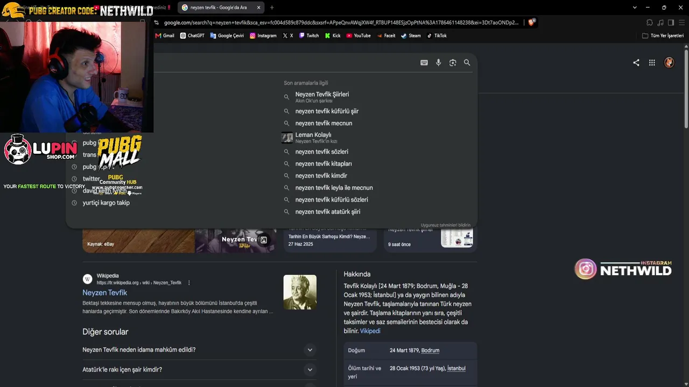Open the media control music-note icon
Viewport: 689px width, 387px height.
click(x=660, y=23)
